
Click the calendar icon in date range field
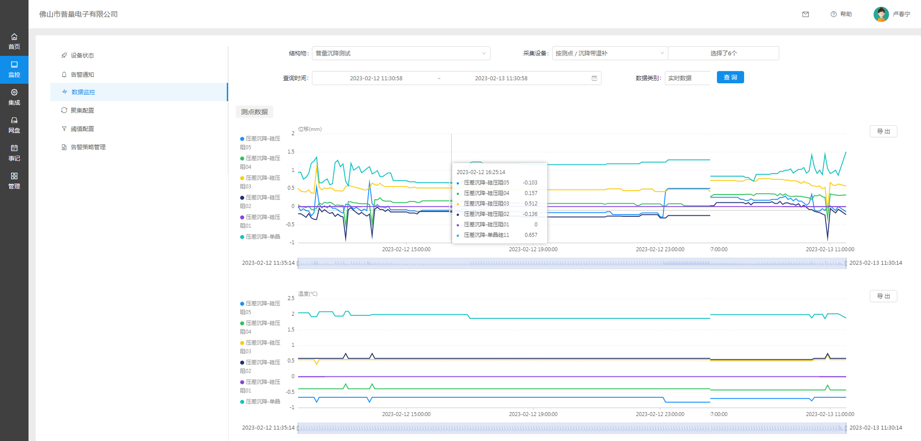(594, 78)
